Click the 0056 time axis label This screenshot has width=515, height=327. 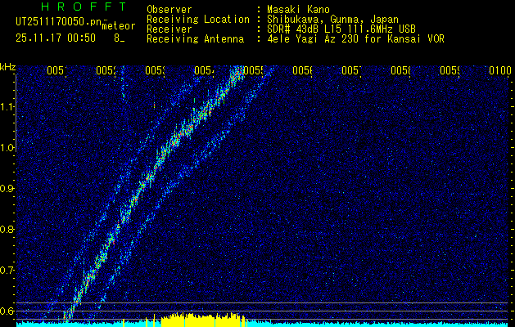click(303, 70)
